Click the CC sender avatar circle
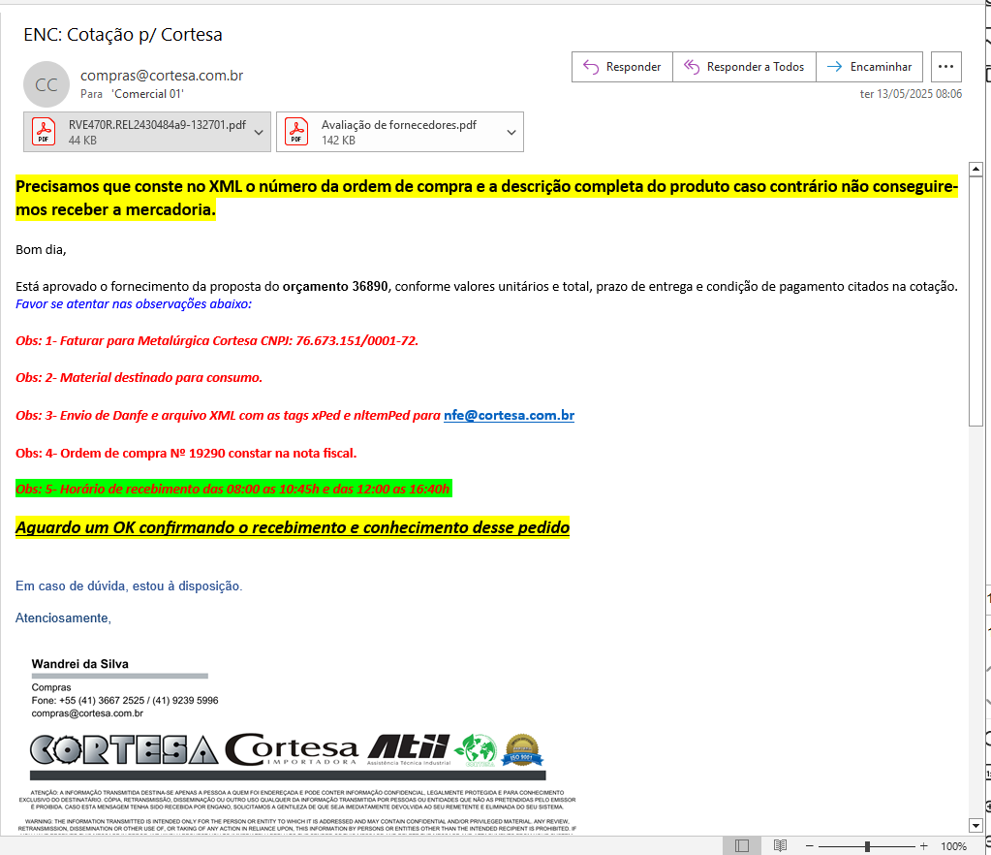Image resolution: width=991 pixels, height=855 pixels. (x=46, y=84)
